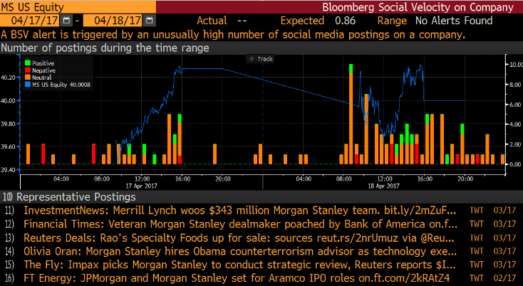The height and width of the screenshot is (286, 523).
Task: Click the green Positive legend swatch
Action: (x=28, y=63)
